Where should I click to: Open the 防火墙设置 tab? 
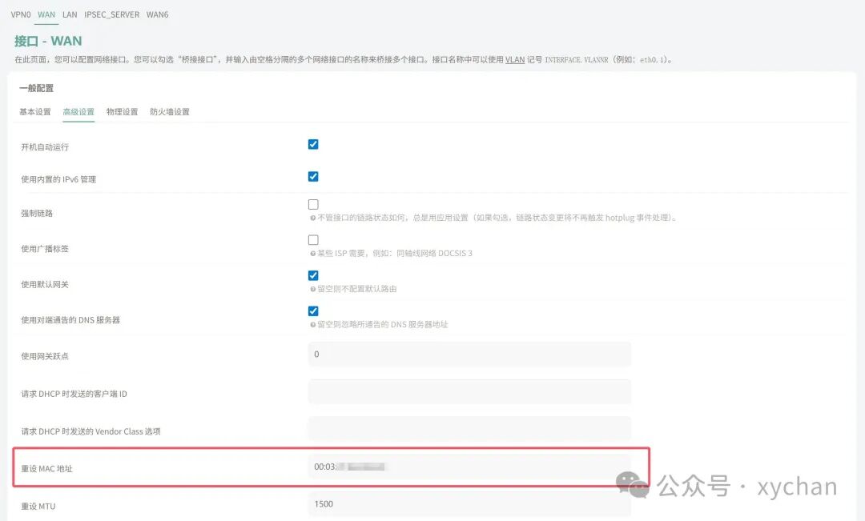coord(169,112)
